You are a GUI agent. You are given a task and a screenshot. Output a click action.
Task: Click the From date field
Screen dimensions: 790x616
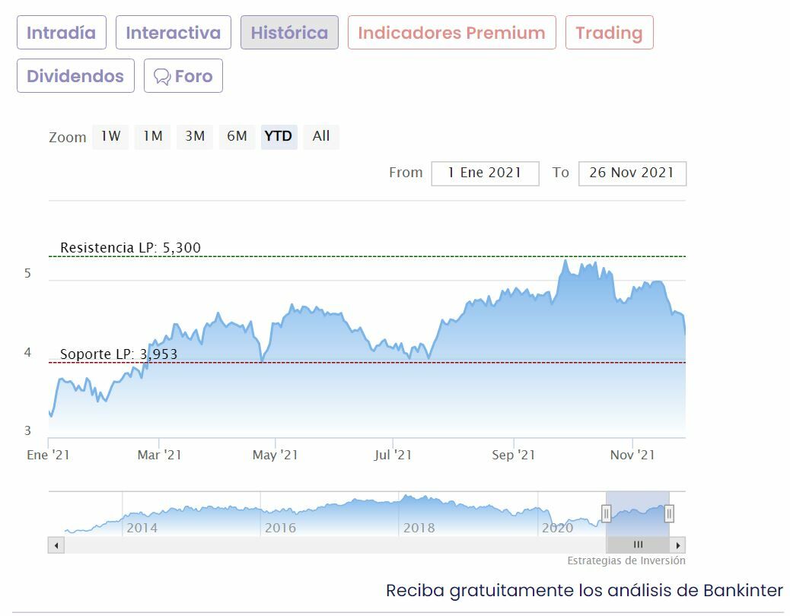click(485, 173)
